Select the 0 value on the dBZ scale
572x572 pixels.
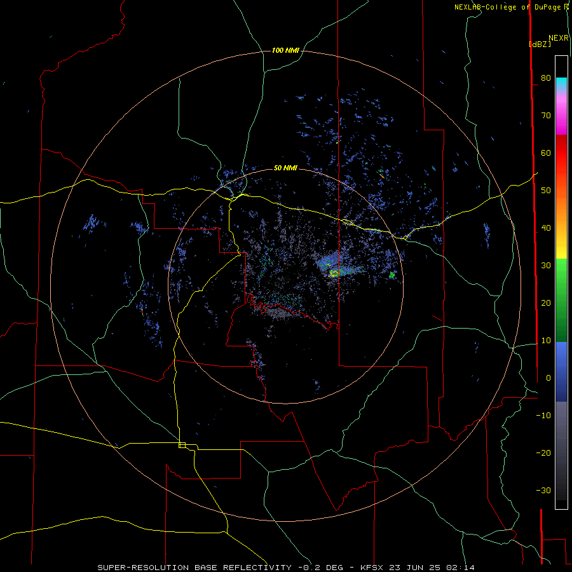tap(548, 378)
